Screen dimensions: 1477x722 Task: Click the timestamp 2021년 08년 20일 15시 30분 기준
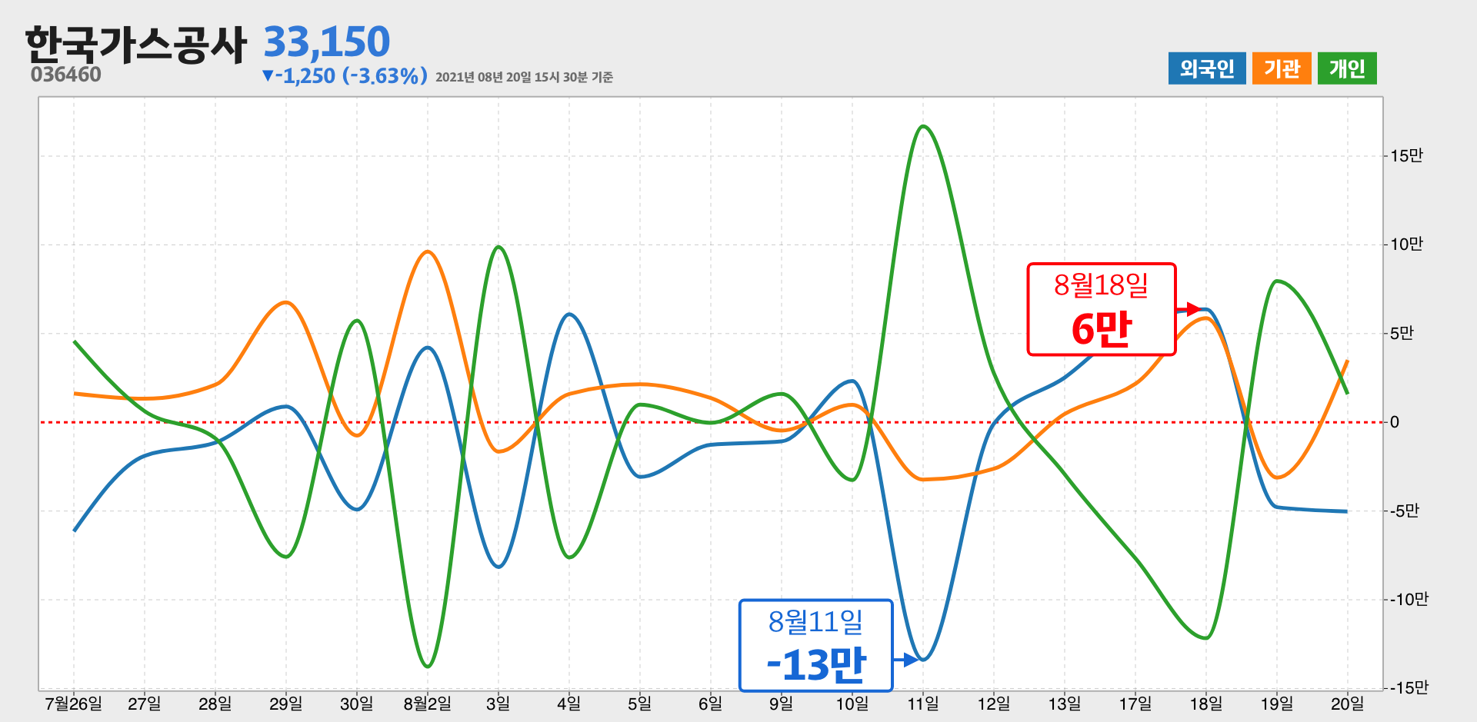[524, 77]
